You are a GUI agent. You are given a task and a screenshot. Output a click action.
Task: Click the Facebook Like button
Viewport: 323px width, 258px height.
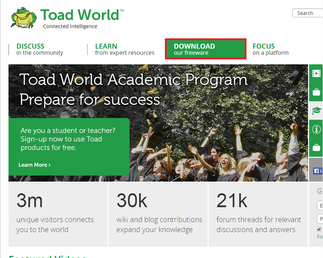318,171
